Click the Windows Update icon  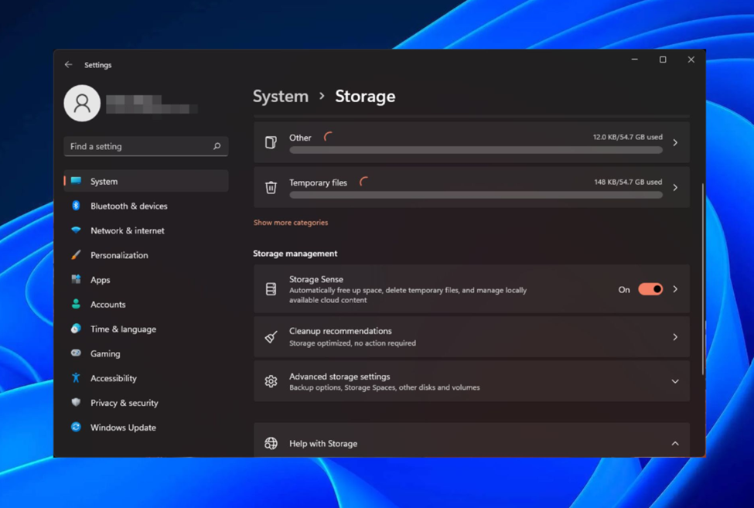[x=76, y=427]
